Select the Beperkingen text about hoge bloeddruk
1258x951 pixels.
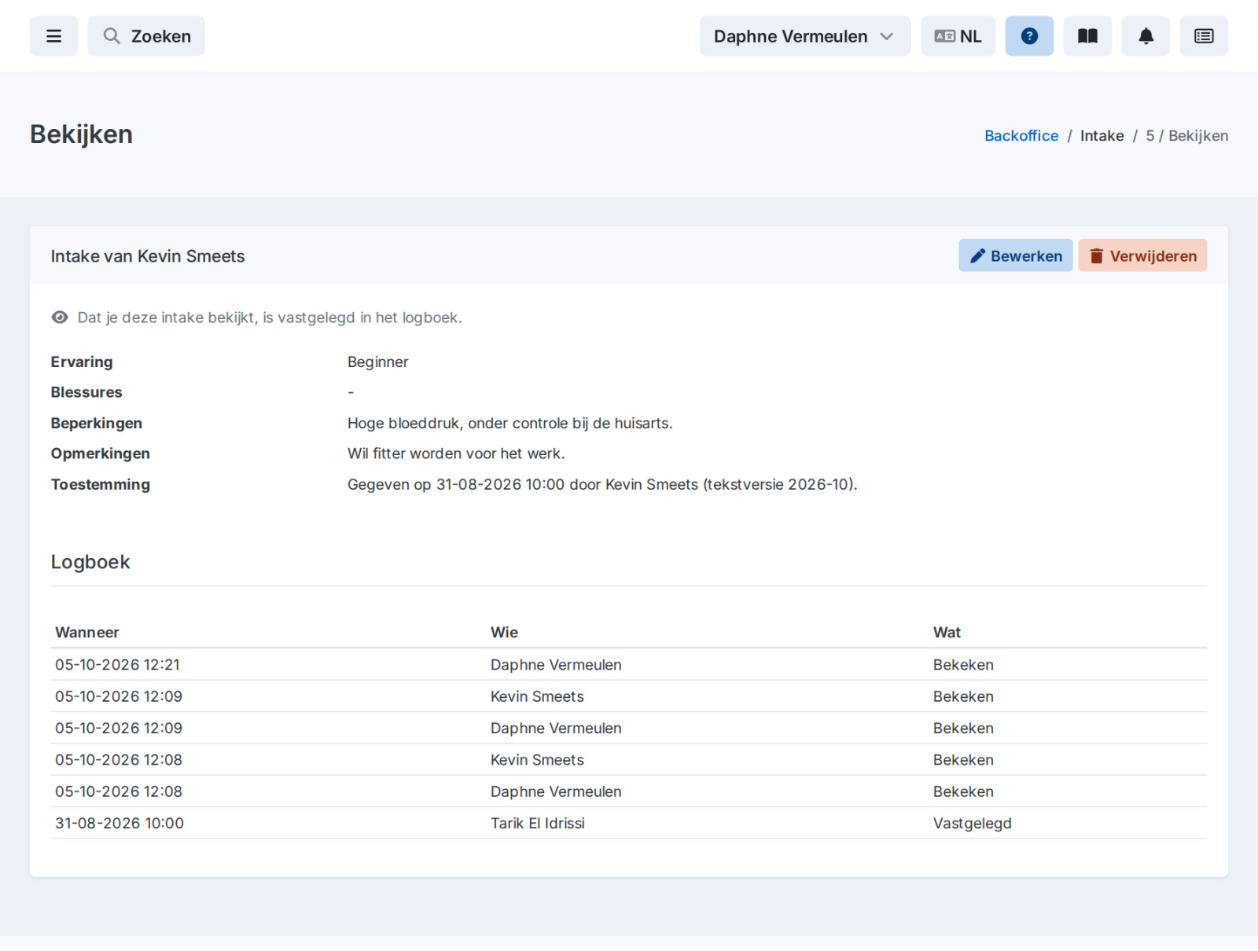[x=510, y=424]
